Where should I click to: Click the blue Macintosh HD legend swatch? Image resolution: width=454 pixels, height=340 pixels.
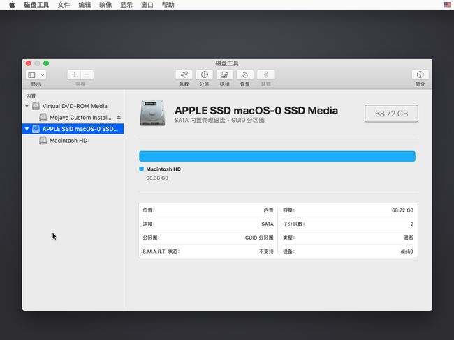pyautogui.click(x=141, y=169)
